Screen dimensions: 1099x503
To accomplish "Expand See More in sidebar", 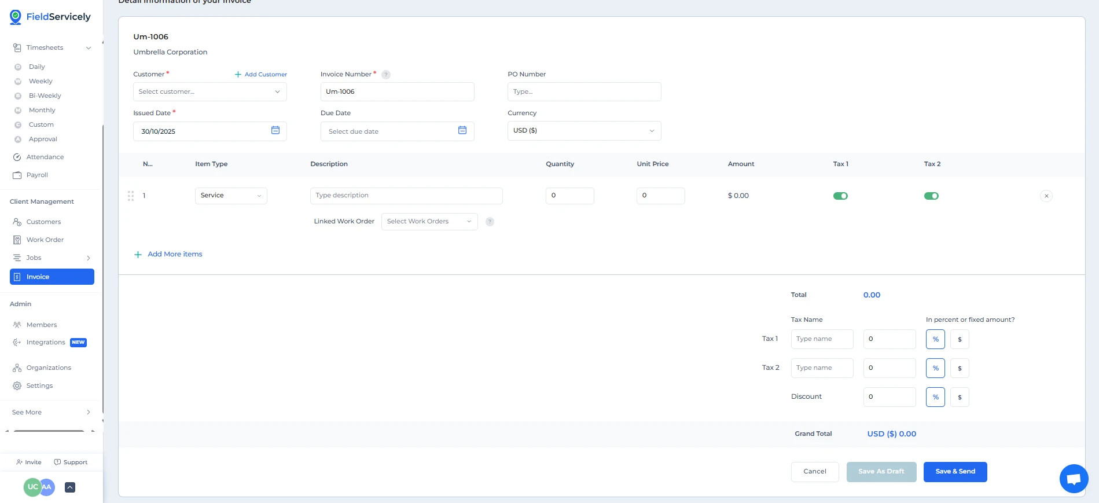I will (52, 412).
